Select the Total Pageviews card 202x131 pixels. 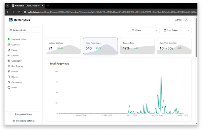(100, 46)
